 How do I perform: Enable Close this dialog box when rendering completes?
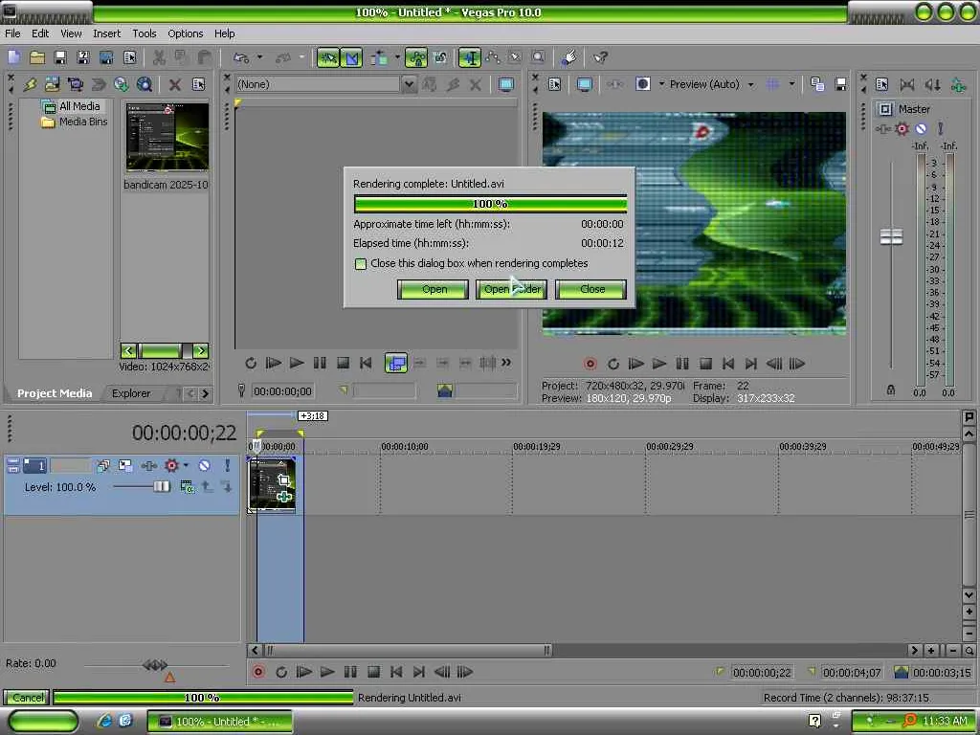[361, 264]
